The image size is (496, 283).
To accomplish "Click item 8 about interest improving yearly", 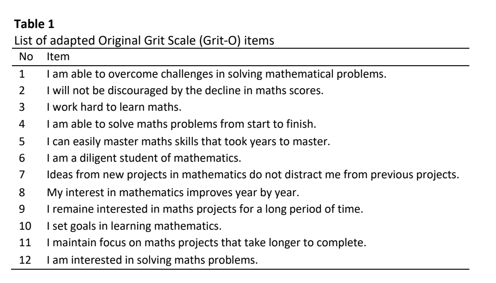I will [173, 192].
